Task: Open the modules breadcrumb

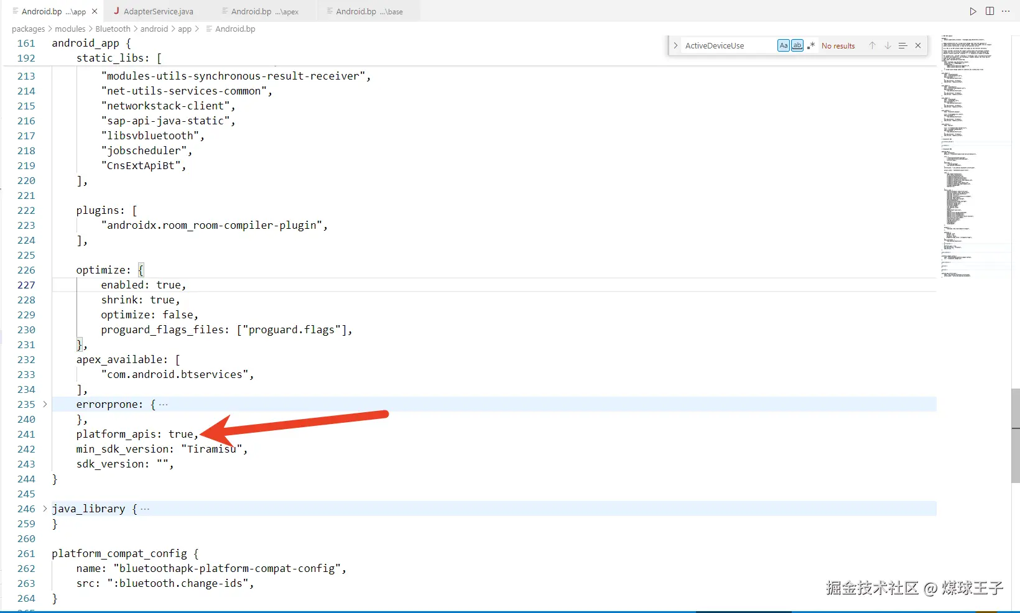Action: pos(70,29)
